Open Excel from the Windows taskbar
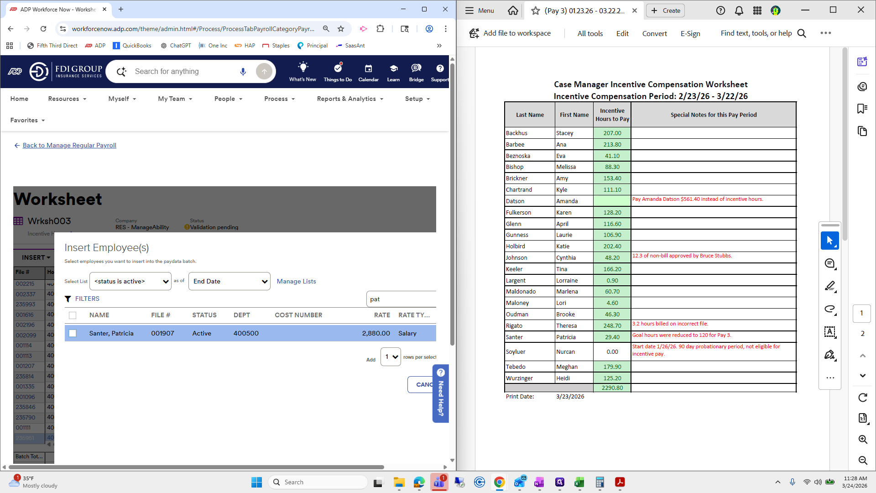Screen dimensions: 876x493 pyautogui.click(x=579, y=482)
